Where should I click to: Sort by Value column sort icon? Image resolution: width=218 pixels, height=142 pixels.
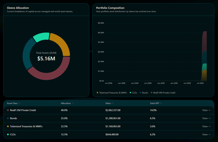[x=112, y=103]
